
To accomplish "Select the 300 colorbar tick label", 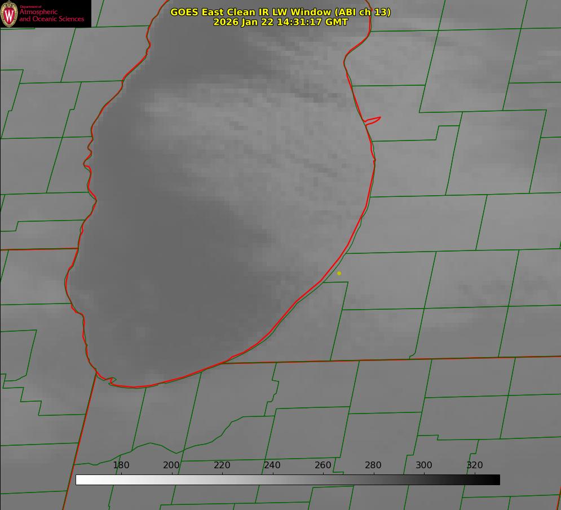I will 424,465.
